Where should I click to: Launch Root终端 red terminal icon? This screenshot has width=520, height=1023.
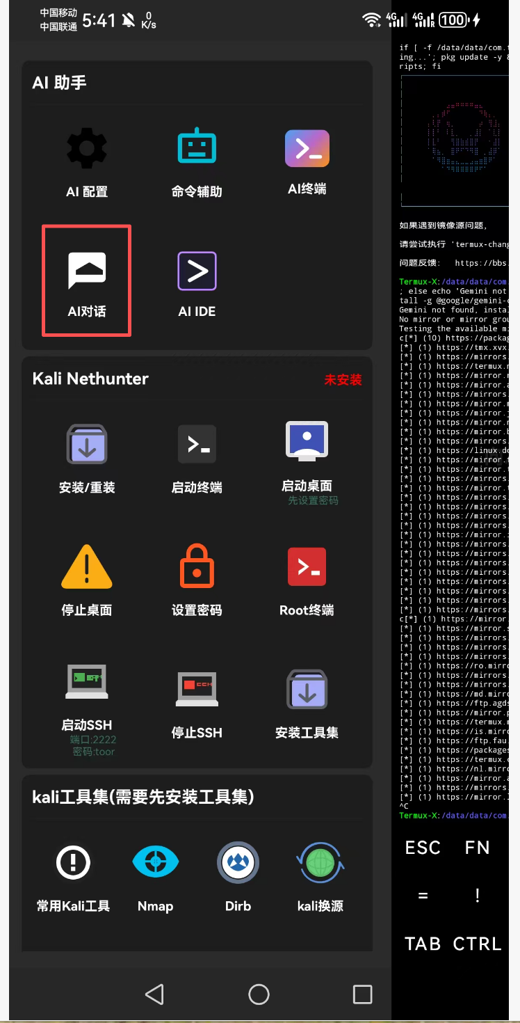pos(307,566)
